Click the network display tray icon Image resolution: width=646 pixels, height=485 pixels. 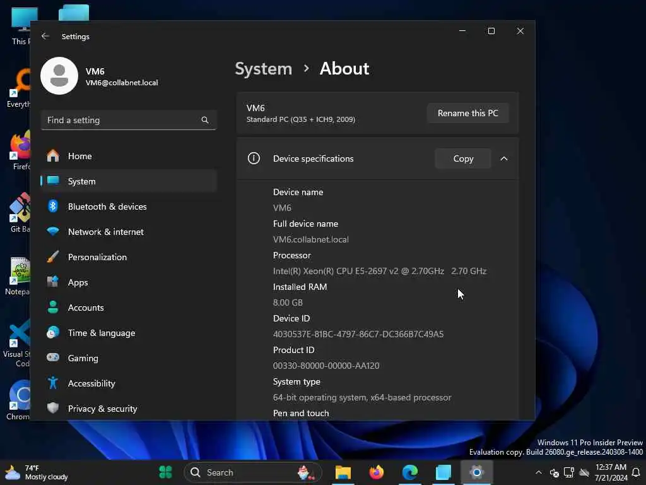pos(569,472)
